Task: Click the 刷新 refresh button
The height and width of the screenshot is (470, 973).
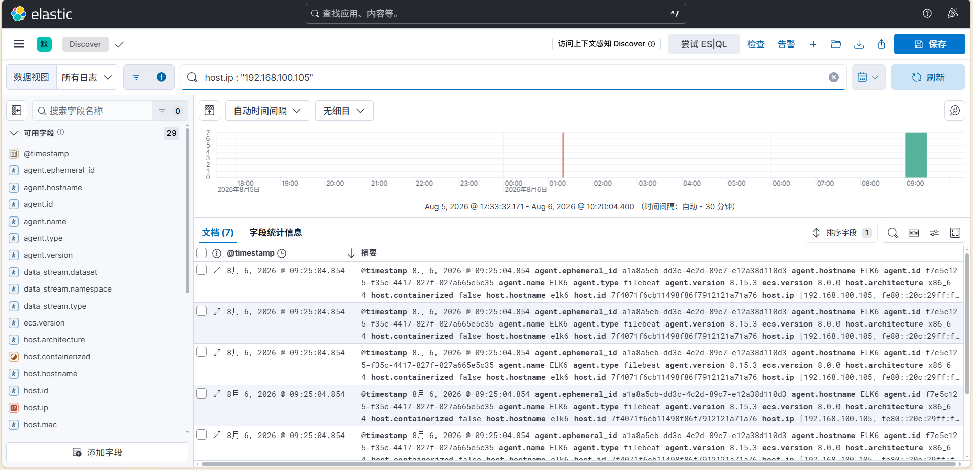Action: pyautogui.click(x=928, y=77)
